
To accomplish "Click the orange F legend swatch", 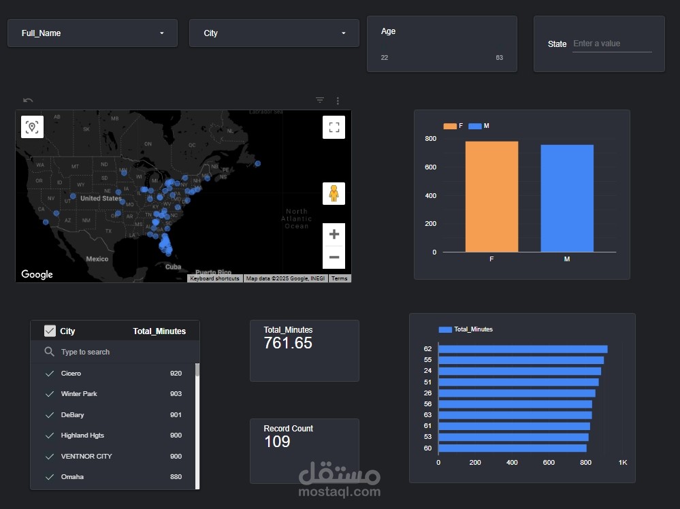I will click(x=450, y=126).
